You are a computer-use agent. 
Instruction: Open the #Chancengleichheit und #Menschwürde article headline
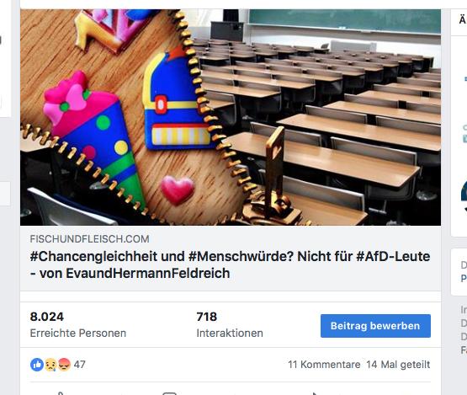230,264
